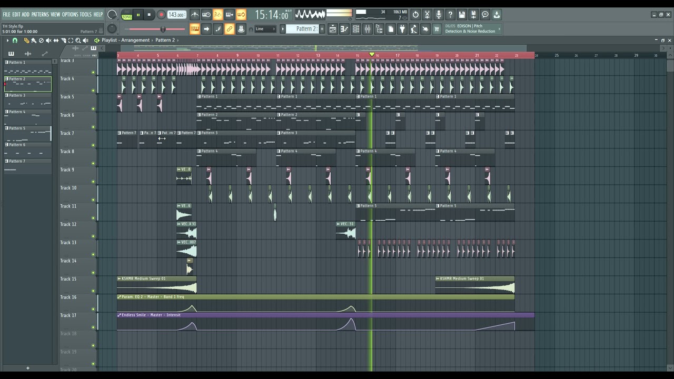This screenshot has height=379, width=674.
Task: Open the Playlist window
Action: coord(333,29)
